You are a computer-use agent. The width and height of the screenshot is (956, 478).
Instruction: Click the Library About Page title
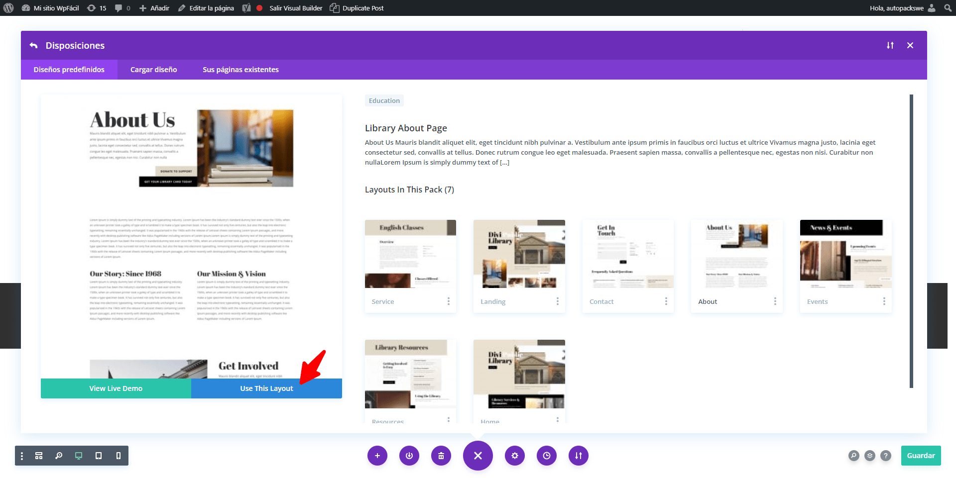(406, 128)
